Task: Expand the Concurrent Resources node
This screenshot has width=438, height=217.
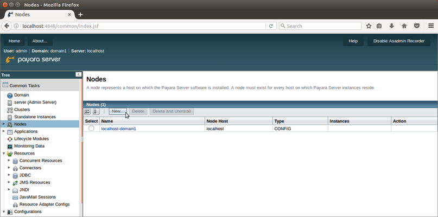Action: click(9, 160)
